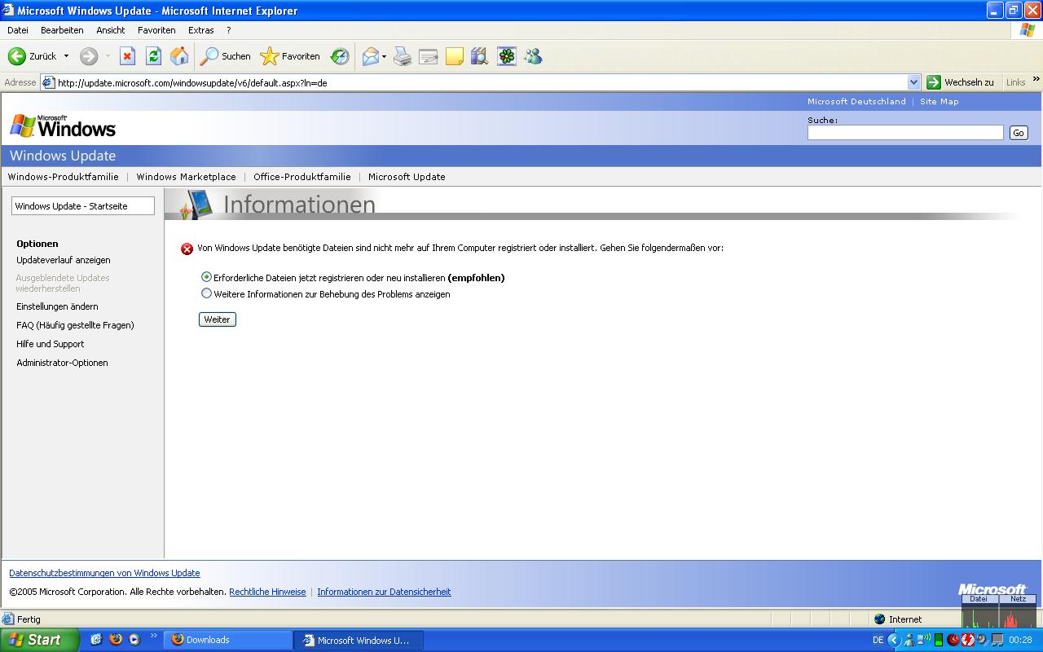The image size is (1043, 652).
Task: Click the ICQ green flower icon
Action: [507, 56]
